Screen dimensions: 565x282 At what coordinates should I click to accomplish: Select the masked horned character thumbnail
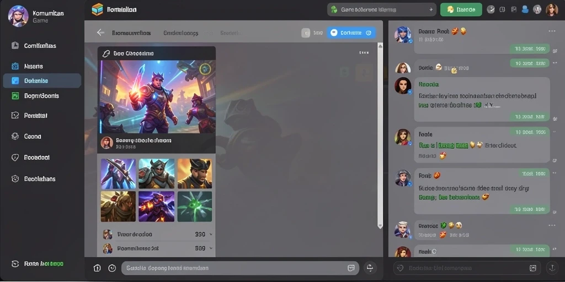156,173
